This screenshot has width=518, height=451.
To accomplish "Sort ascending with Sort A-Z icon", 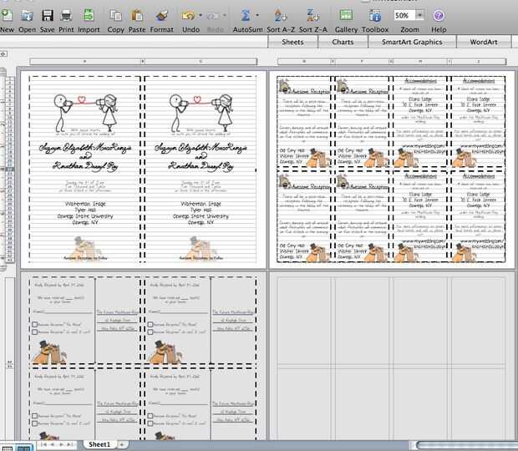I will [x=281, y=16].
